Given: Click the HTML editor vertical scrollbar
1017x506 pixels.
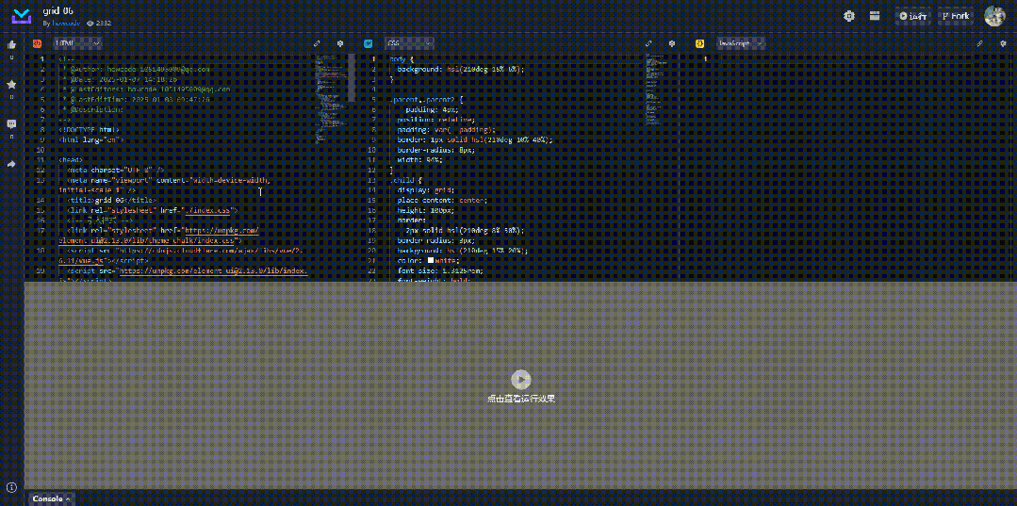Looking at the screenshot, I should 351,78.
